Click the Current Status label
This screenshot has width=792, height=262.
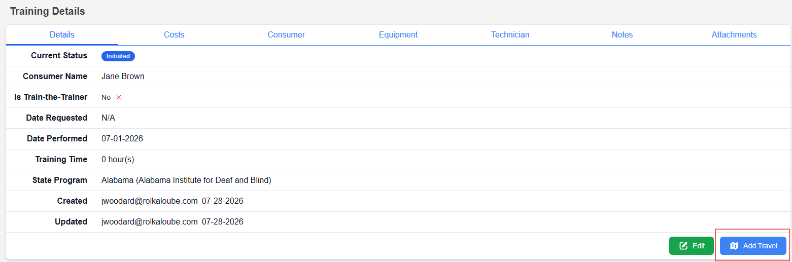pyautogui.click(x=59, y=56)
